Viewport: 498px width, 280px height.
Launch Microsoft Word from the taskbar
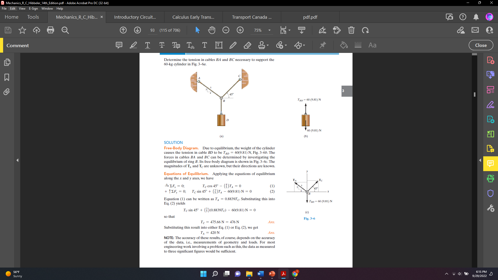261,274
